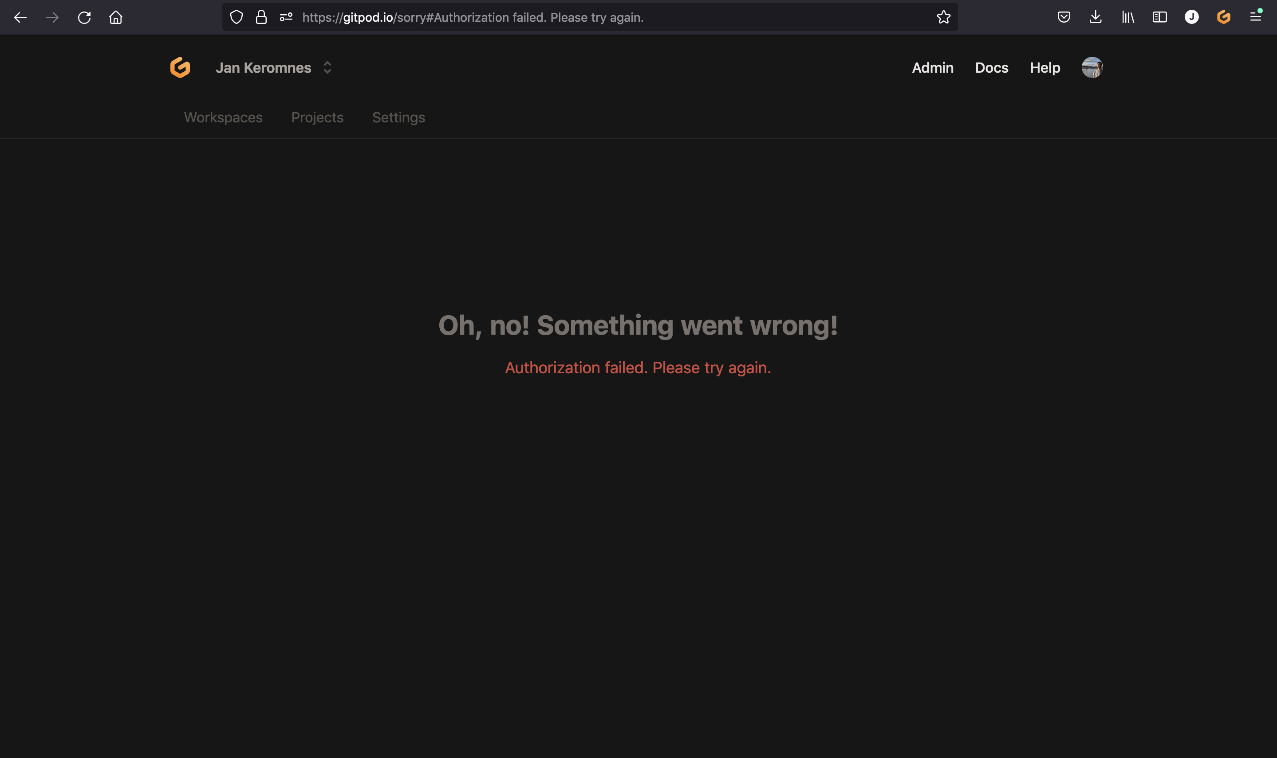The image size is (1277, 758).
Task: Click the padlock site security icon
Action: [x=261, y=17]
